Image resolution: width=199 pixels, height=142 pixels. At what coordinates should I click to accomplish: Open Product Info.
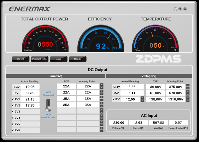click(39, 59)
